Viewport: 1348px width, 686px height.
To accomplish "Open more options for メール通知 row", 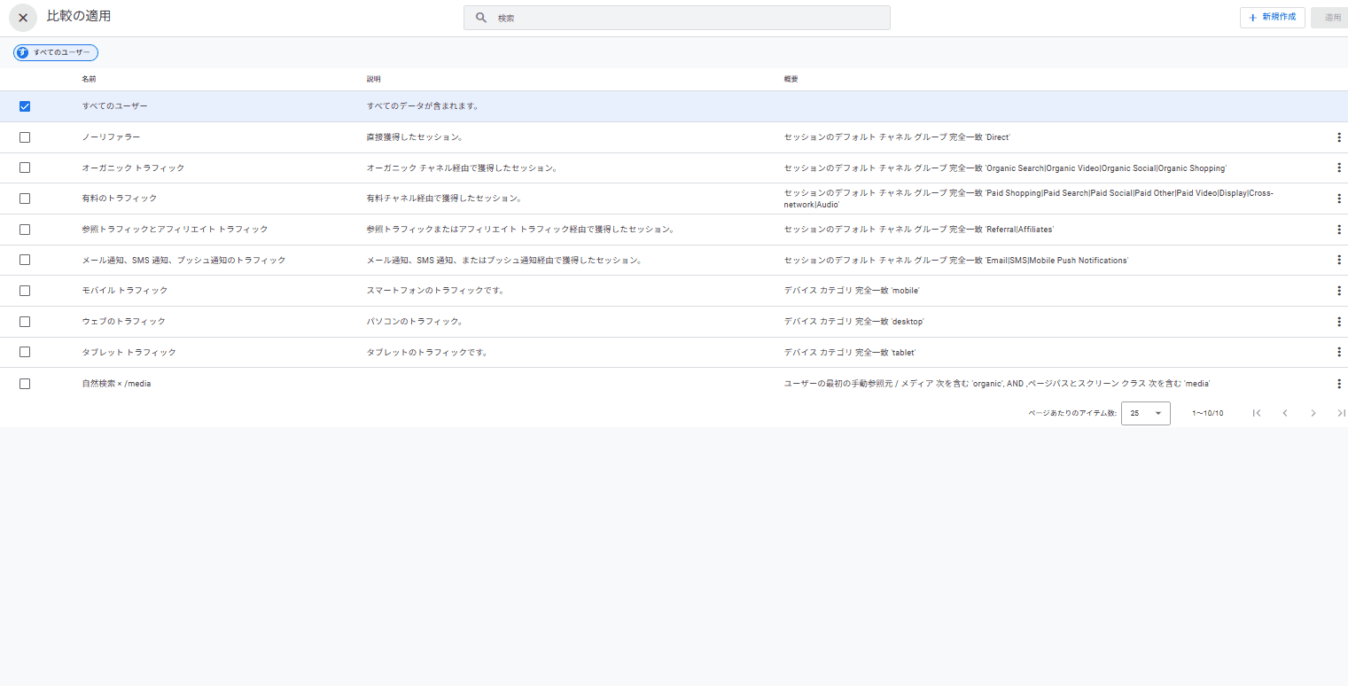I will [1338, 260].
